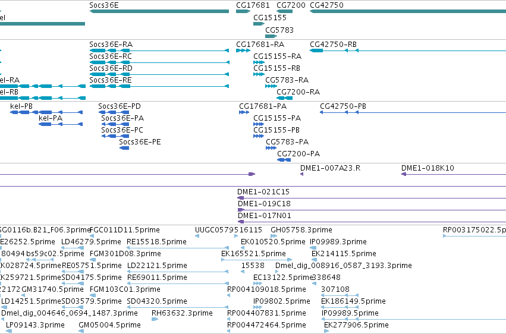This screenshot has width=506, height=334.
Task: Select EST GH05758.3prime
Action: tap(274, 236)
